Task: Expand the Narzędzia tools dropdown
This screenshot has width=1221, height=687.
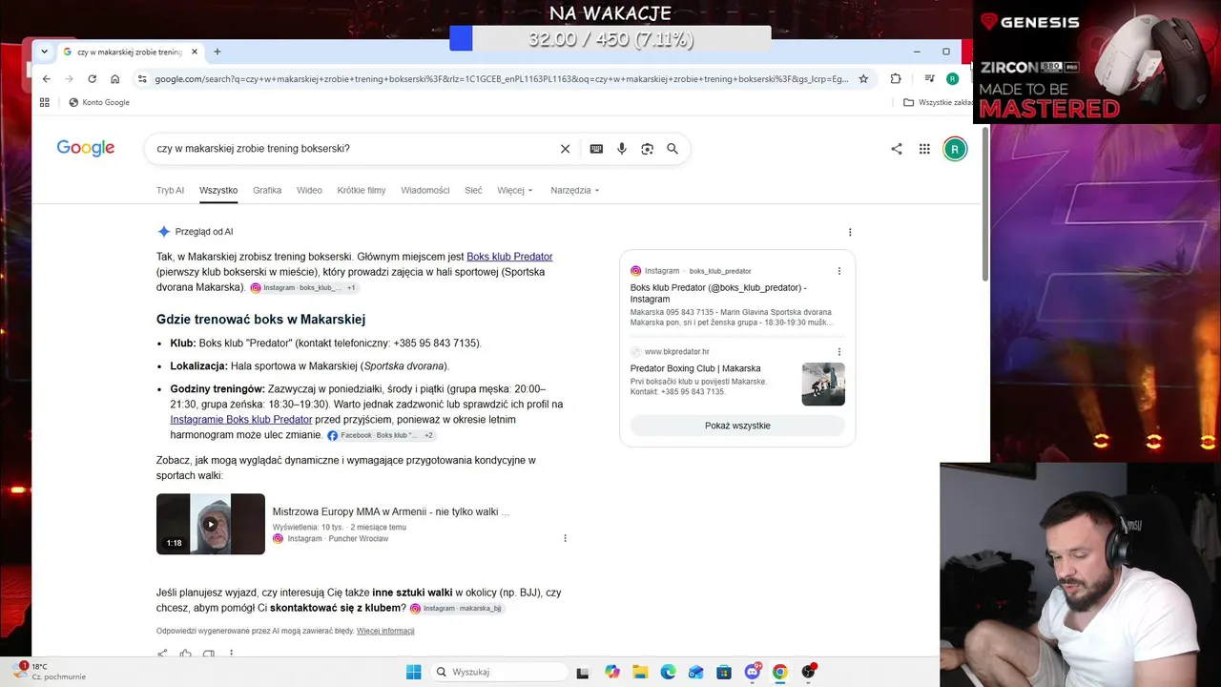Action: pos(575,190)
